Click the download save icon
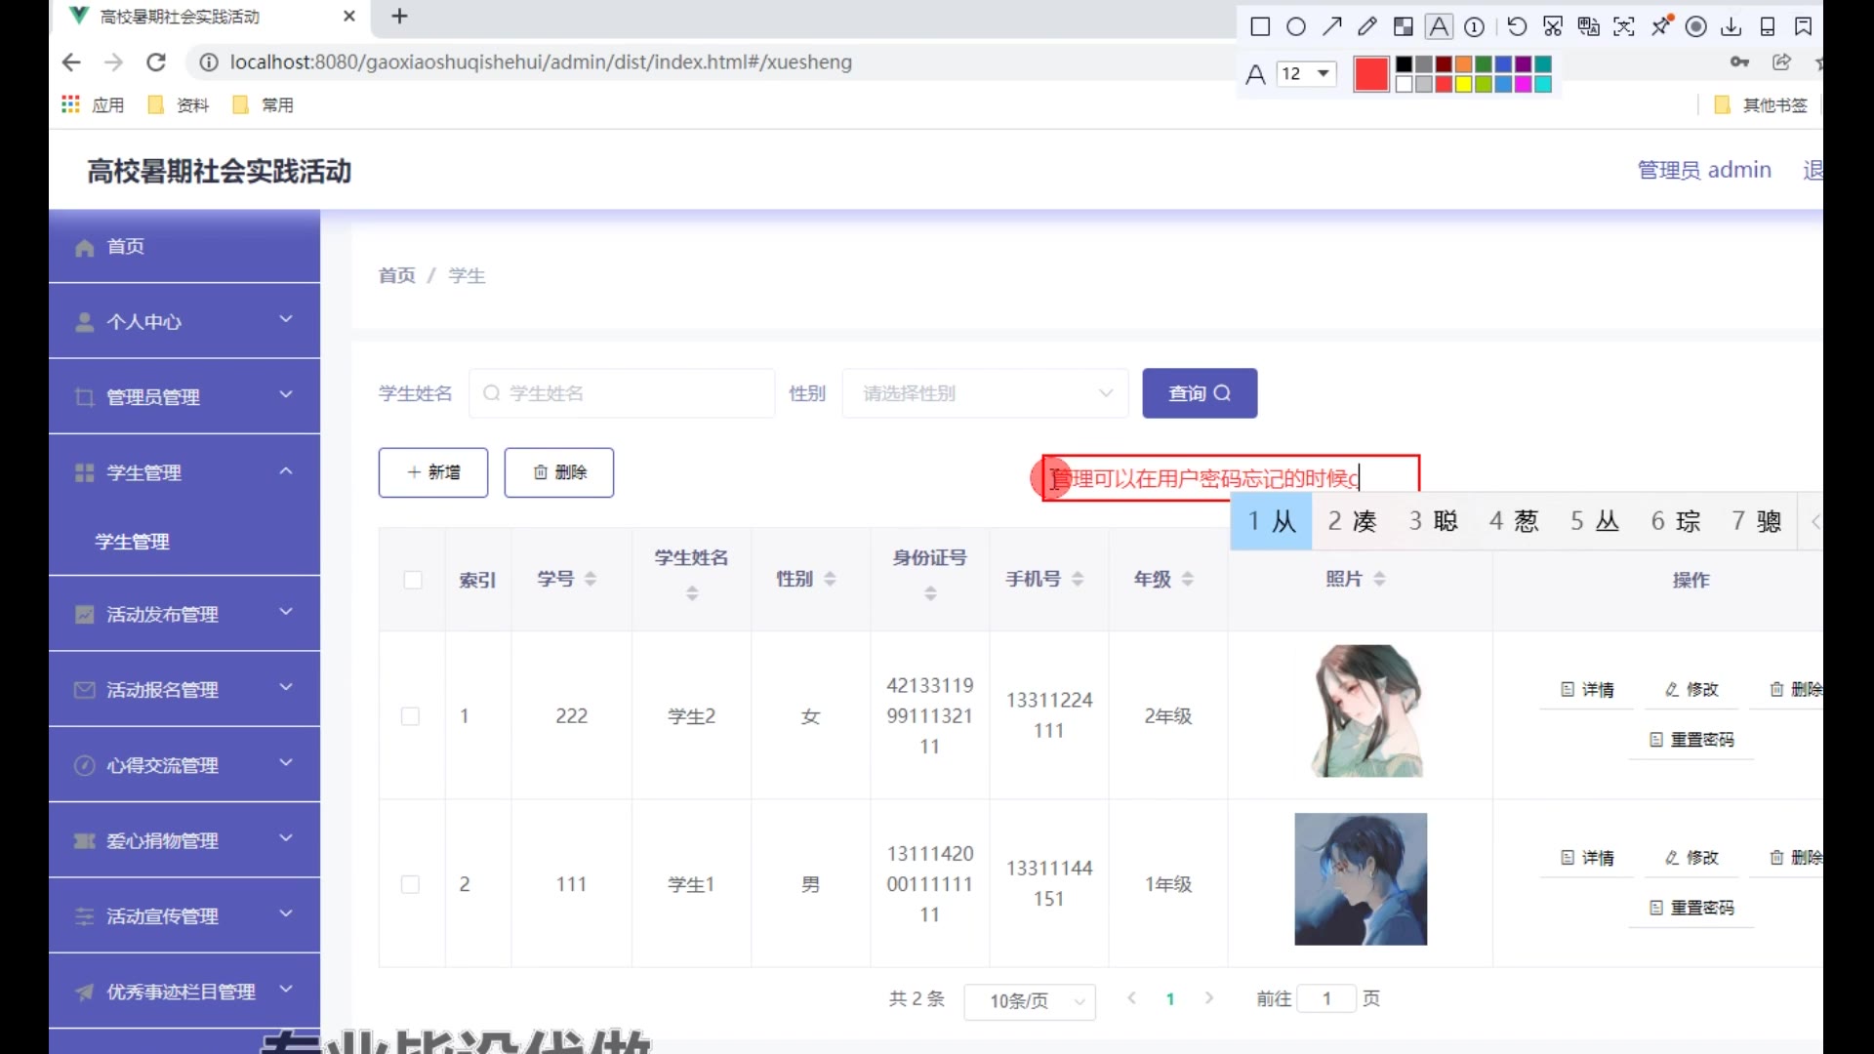The image size is (1874, 1054). pos(1731,26)
